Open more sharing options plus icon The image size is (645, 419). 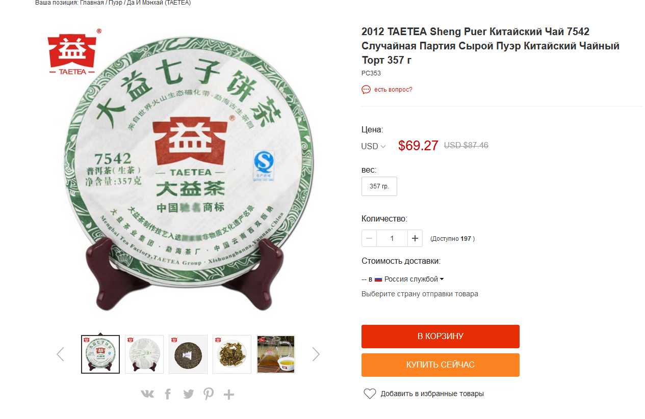[x=229, y=394]
